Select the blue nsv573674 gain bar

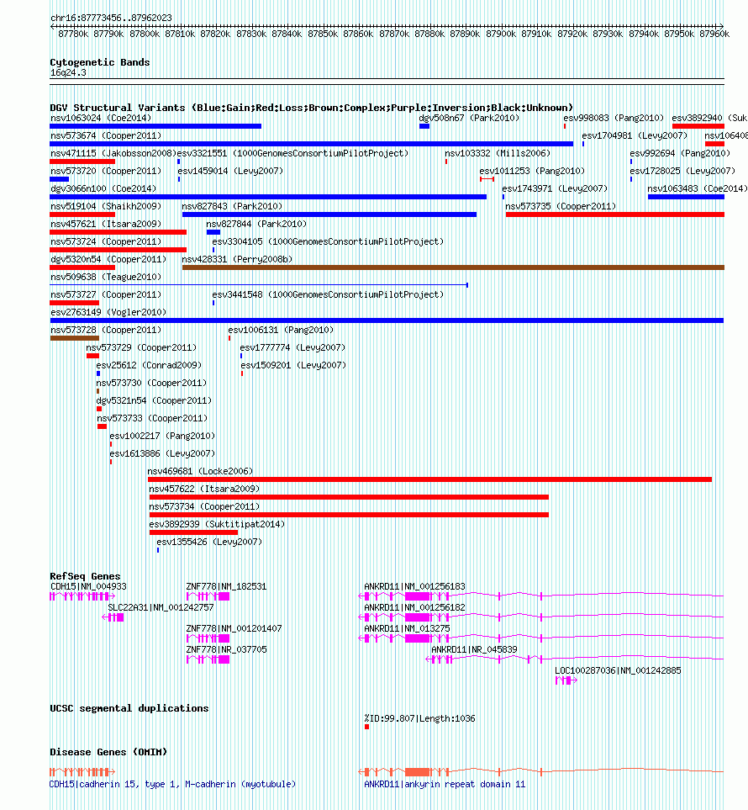[311, 144]
